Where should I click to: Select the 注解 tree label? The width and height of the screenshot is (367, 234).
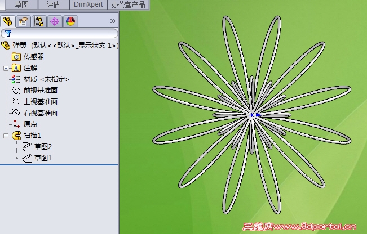tap(30, 68)
